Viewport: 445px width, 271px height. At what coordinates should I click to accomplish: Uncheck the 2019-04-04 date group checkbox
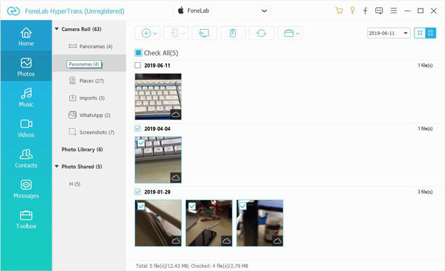click(x=138, y=129)
